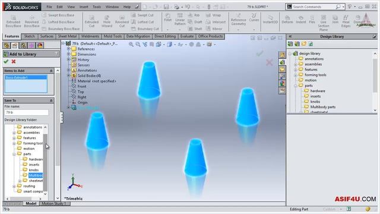Click the Live Section Plane tool
380x214 pixels.
click(323, 23)
